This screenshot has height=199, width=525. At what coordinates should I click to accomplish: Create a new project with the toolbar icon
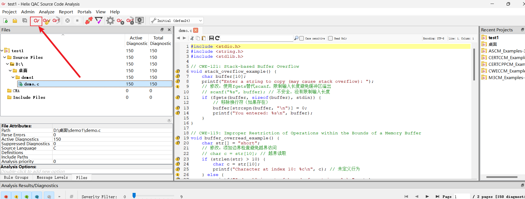coord(5,21)
